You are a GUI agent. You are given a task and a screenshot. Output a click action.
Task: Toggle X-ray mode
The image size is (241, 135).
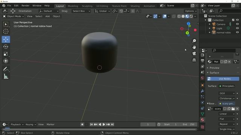174,16
